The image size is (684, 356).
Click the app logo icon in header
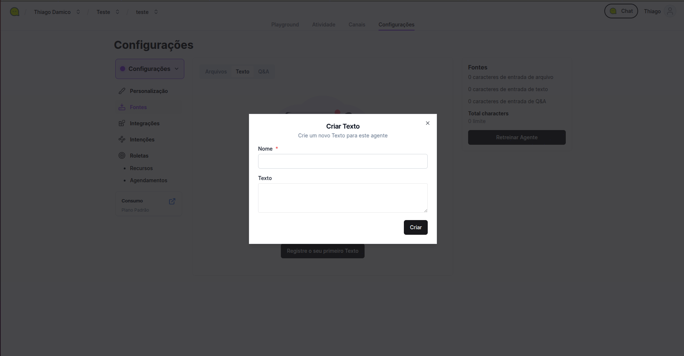[14, 12]
